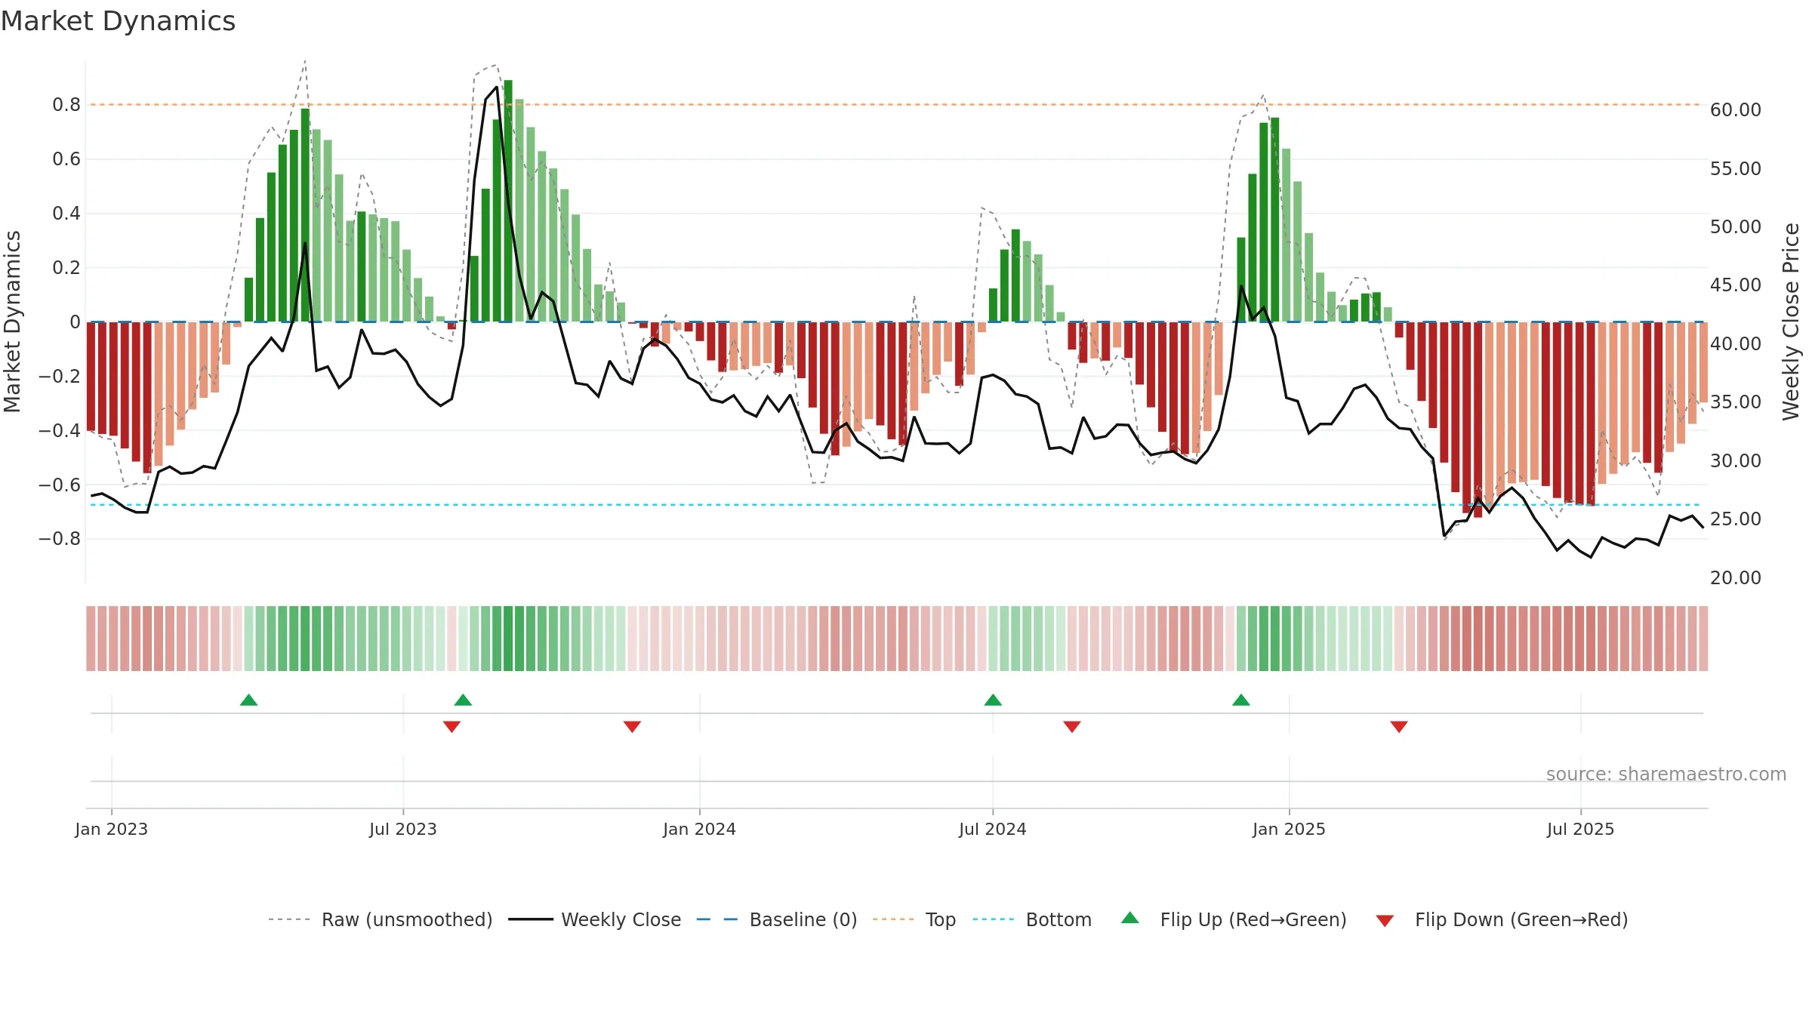This screenshot has height=1019, width=1812.
Task: Toggle the Weekly Close legend entry
Action: [595, 919]
